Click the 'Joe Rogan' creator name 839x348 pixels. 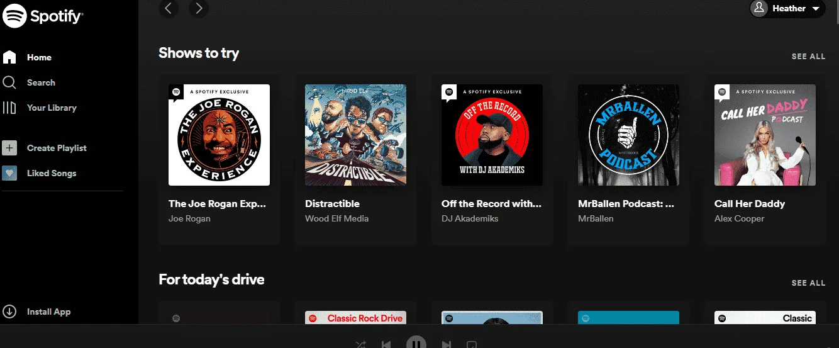pos(189,218)
